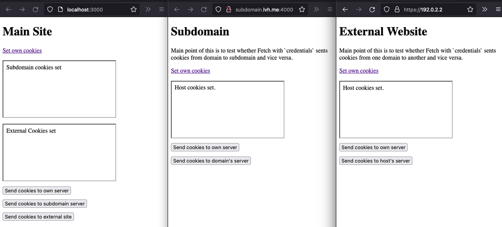Bookmark the subdomain.lvh.me page with star
Image resolution: width=502 pixels, height=227 pixels.
[302, 9]
